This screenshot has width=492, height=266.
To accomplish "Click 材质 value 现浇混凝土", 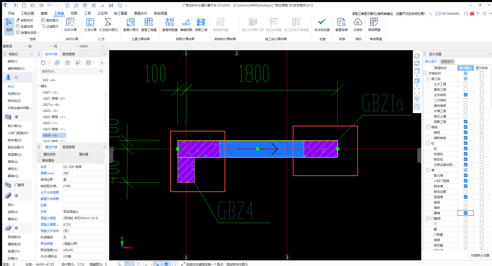I will point(83,212).
